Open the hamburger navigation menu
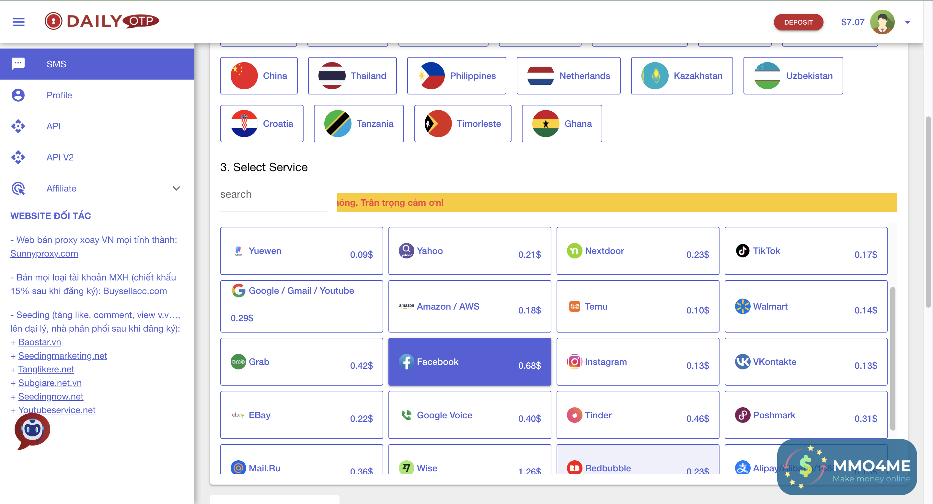The height and width of the screenshot is (504, 933). 18,22
